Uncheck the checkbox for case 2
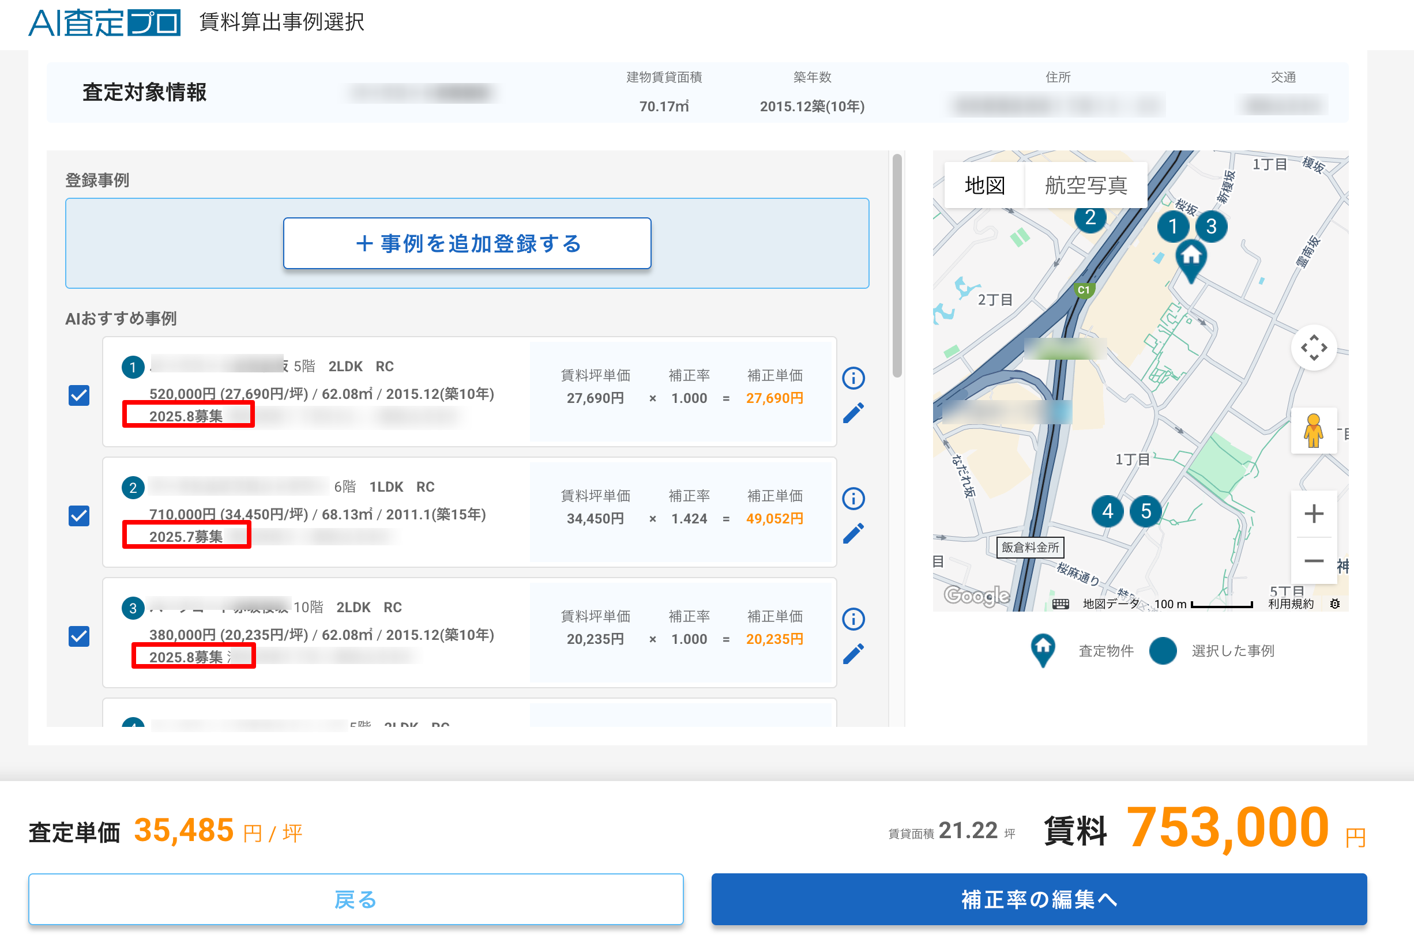 point(79,516)
